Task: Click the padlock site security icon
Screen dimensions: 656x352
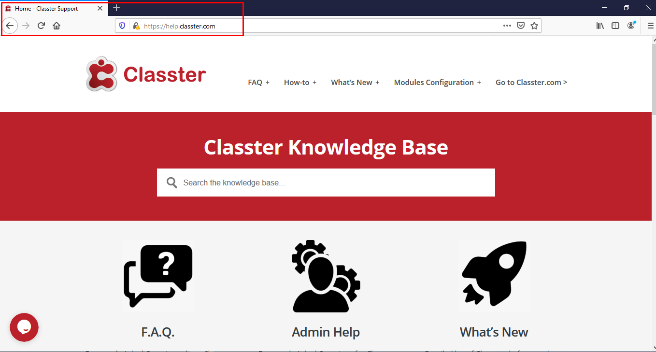Action: (136, 26)
